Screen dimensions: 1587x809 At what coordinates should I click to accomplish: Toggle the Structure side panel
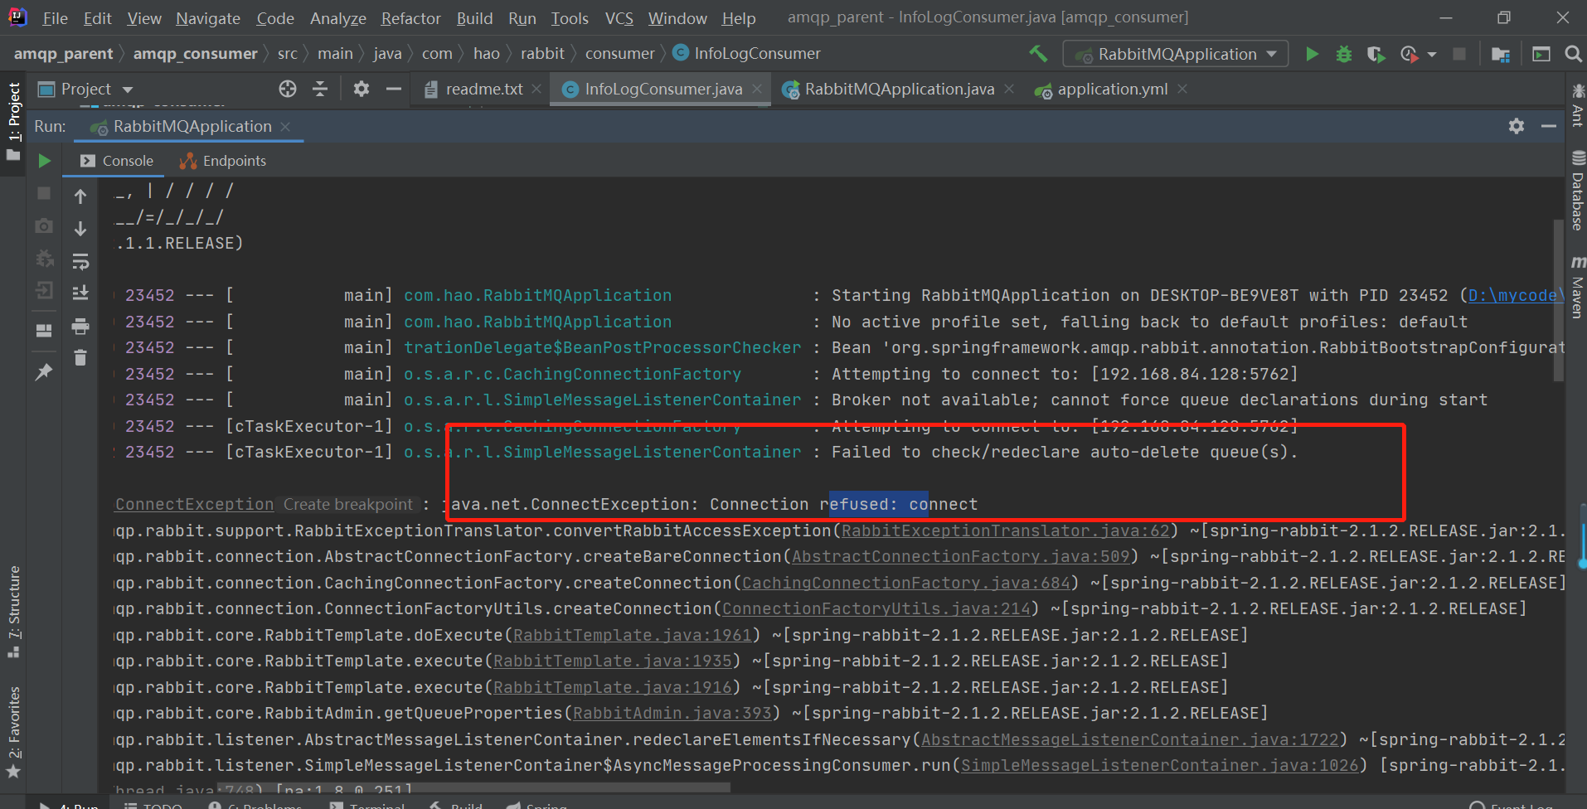[x=13, y=612]
